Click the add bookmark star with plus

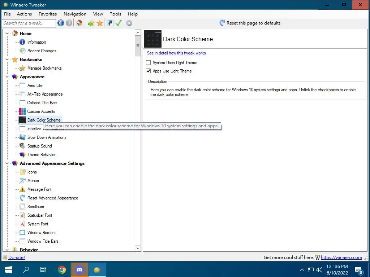[x=91, y=23]
